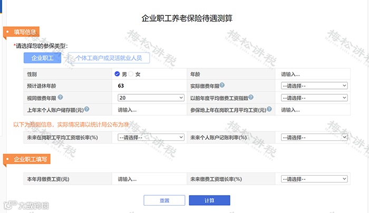
Task: Open the 以前年度平均缴费工资指数 dropdown
Action: (x=314, y=98)
